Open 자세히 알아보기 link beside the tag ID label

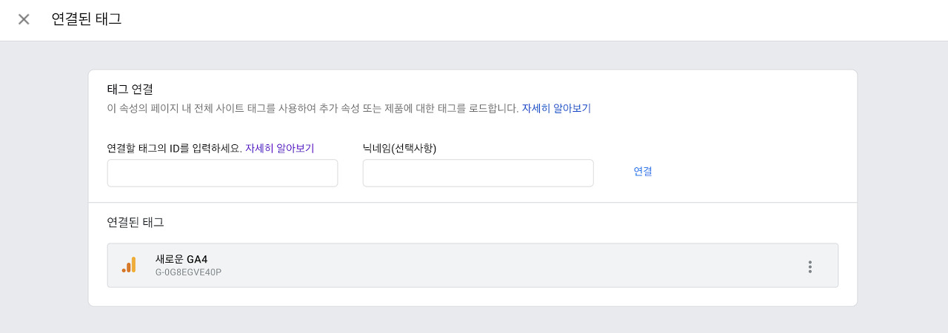click(x=279, y=148)
